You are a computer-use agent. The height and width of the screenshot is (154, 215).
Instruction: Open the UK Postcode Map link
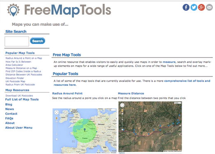(x=15, y=81)
